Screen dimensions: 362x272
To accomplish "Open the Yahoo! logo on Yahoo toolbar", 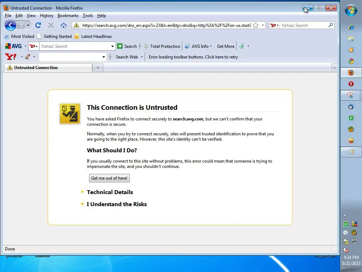I will tap(11, 57).
